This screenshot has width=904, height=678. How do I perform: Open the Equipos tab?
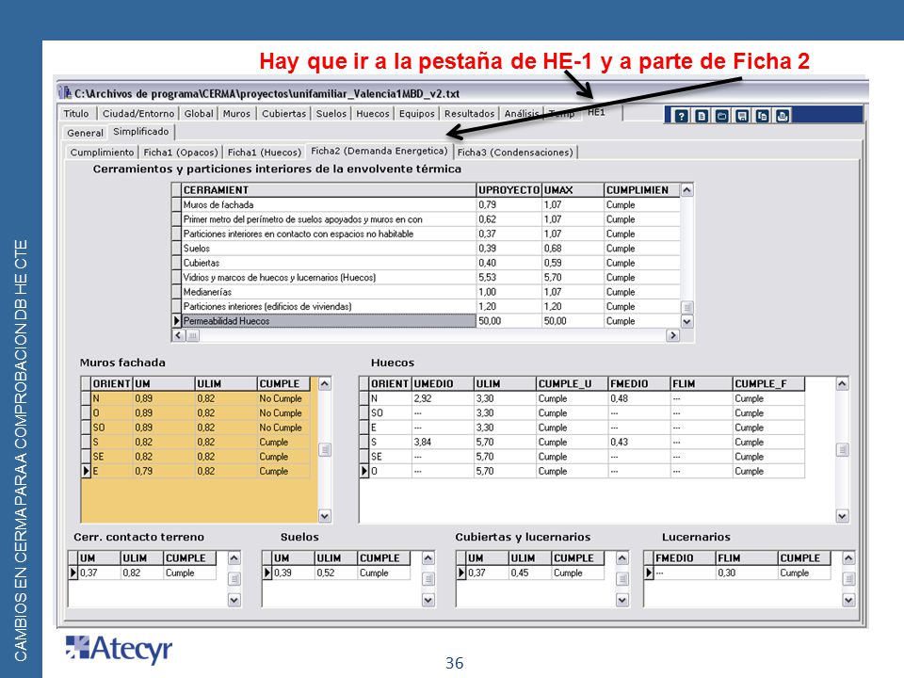[x=416, y=114]
